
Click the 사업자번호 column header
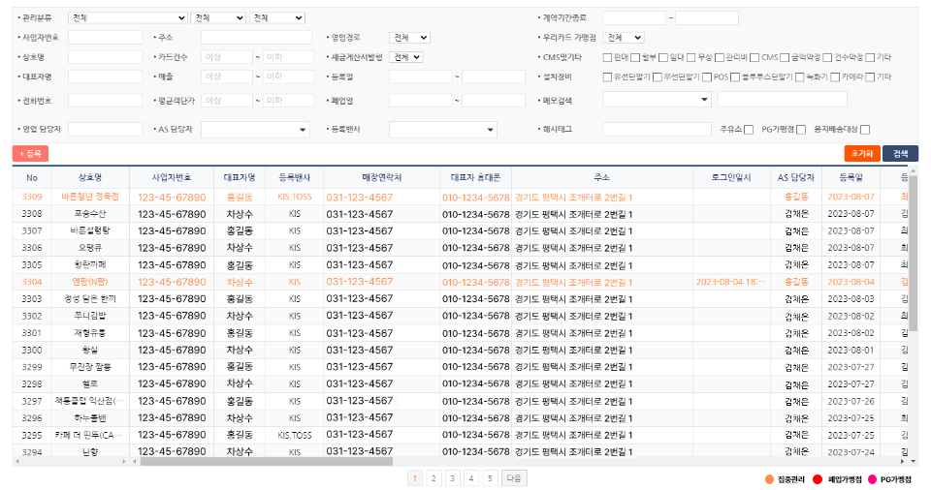coord(172,177)
